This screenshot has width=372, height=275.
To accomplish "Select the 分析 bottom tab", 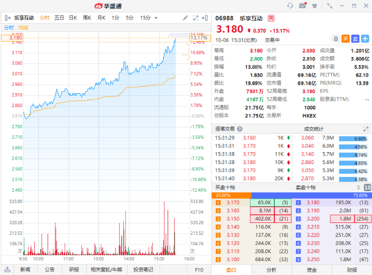I will (x=271, y=270).
